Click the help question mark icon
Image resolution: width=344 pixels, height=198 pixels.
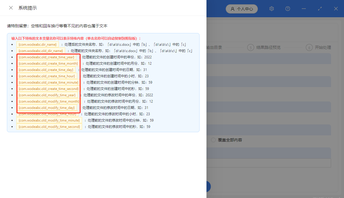tap(287, 9)
